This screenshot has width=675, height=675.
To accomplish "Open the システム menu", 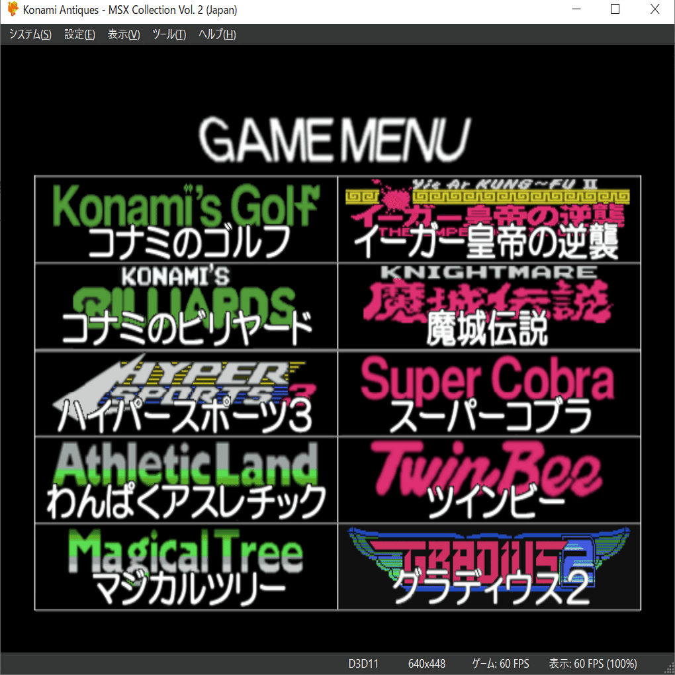I will coord(30,34).
